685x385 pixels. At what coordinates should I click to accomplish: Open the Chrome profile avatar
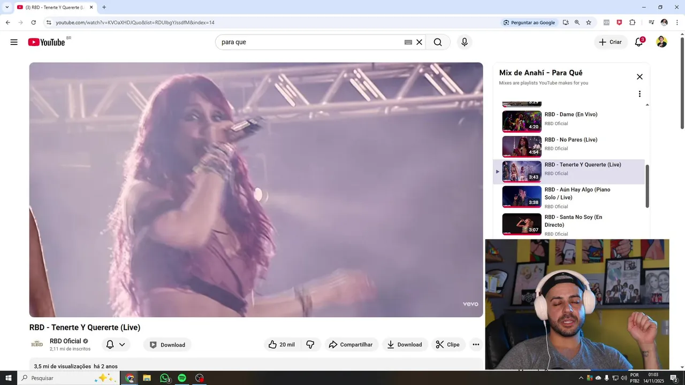tap(664, 22)
